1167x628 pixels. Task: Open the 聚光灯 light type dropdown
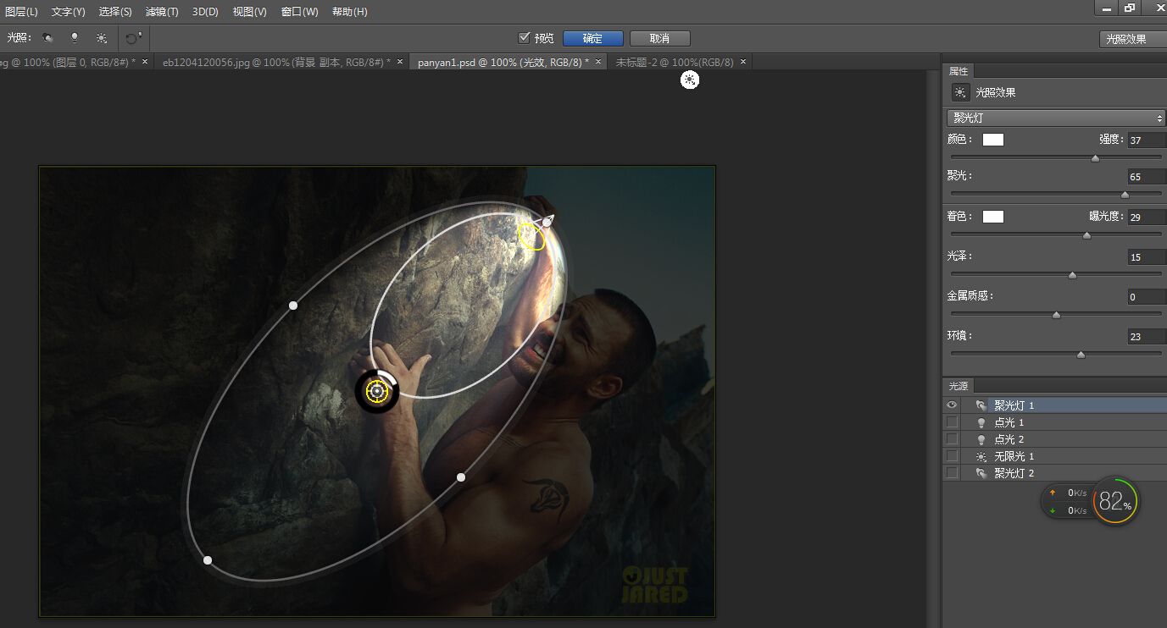(1056, 118)
